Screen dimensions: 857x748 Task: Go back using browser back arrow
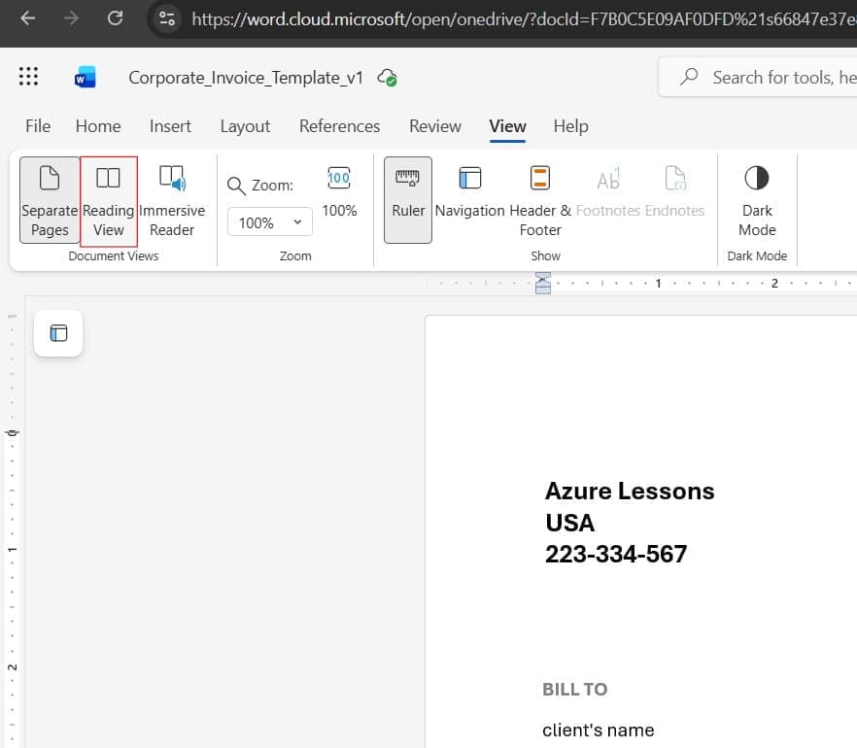coord(27,18)
